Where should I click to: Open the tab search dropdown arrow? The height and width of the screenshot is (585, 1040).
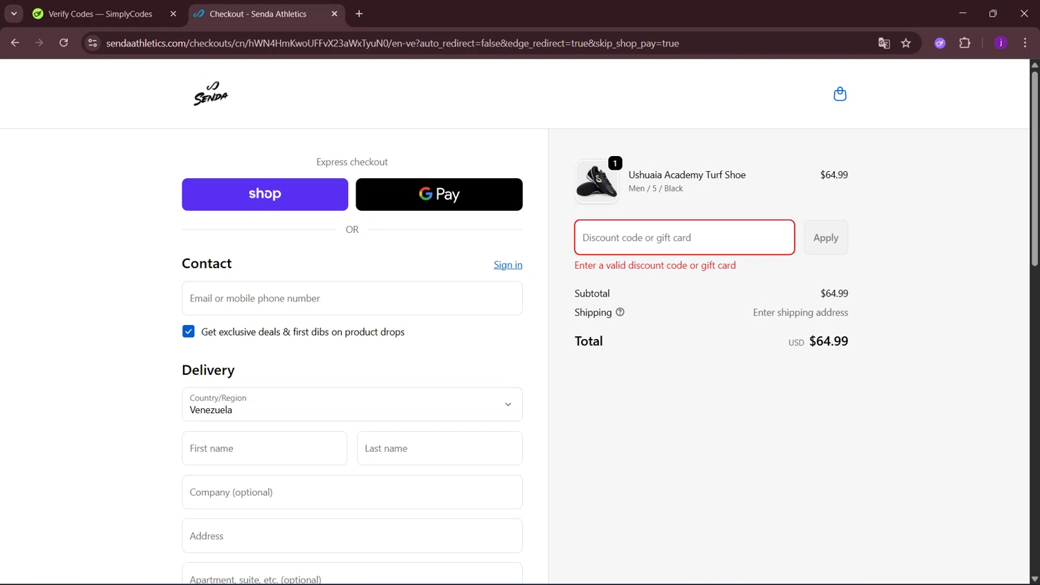(x=14, y=14)
